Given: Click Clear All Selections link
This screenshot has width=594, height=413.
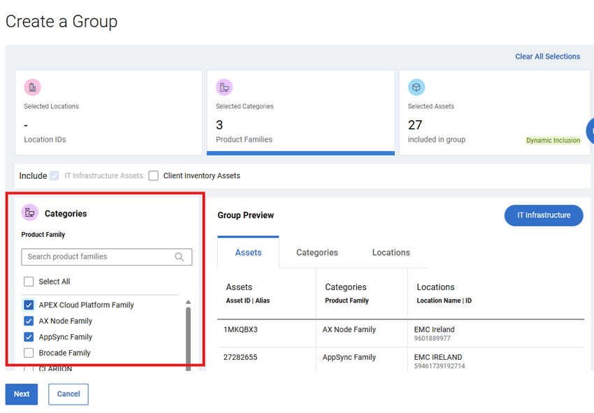Looking at the screenshot, I should point(547,57).
